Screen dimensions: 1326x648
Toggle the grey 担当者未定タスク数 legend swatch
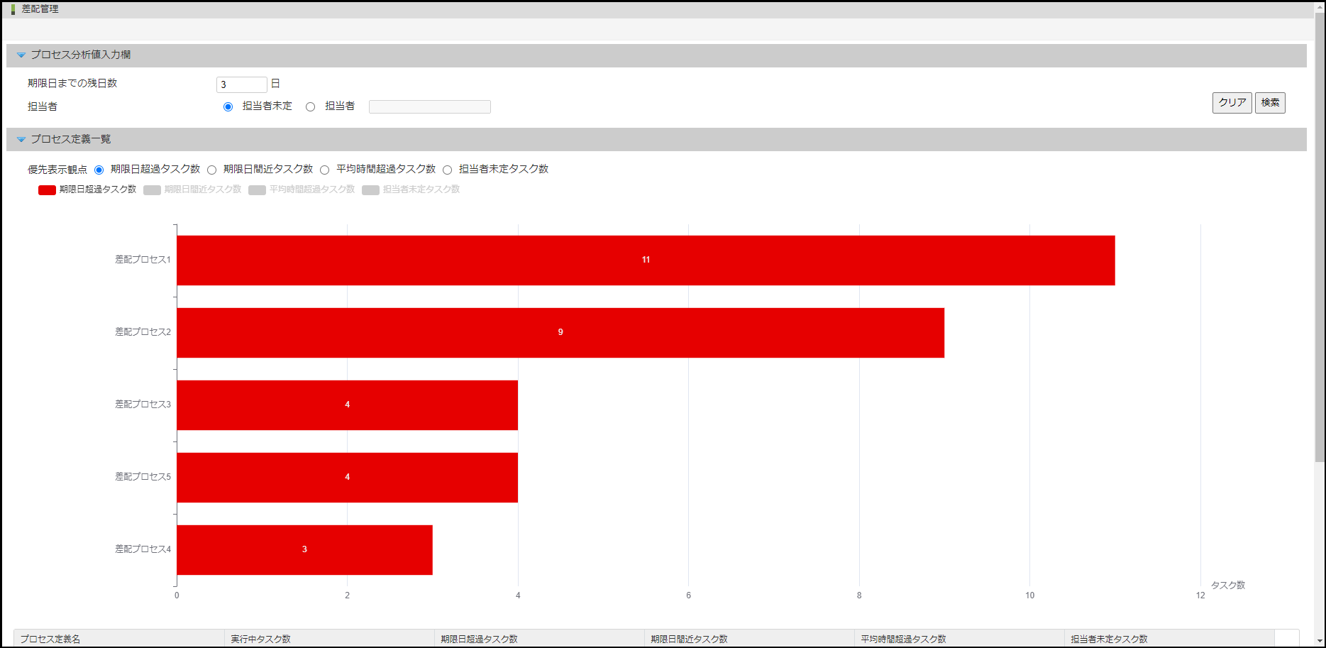tap(370, 190)
